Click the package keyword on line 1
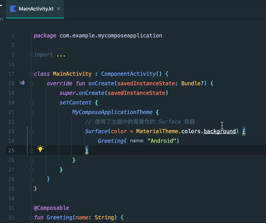Screen dimensions: 266x223 tap(45, 36)
